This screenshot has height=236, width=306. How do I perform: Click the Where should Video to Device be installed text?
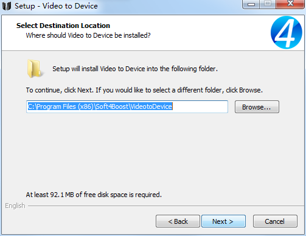[x=88, y=35]
